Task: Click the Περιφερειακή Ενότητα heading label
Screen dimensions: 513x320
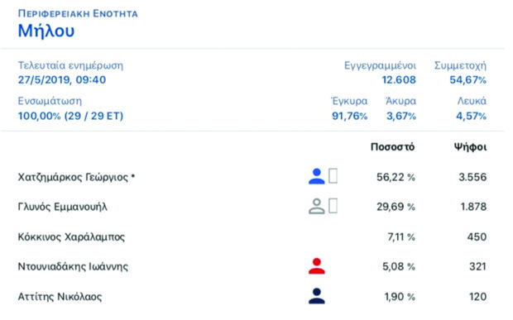Action: tap(78, 13)
